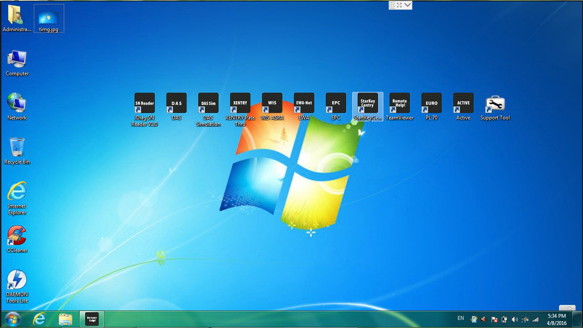Open the TeamViewer Remote Help icon
The height and width of the screenshot is (328, 583).
(399, 107)
